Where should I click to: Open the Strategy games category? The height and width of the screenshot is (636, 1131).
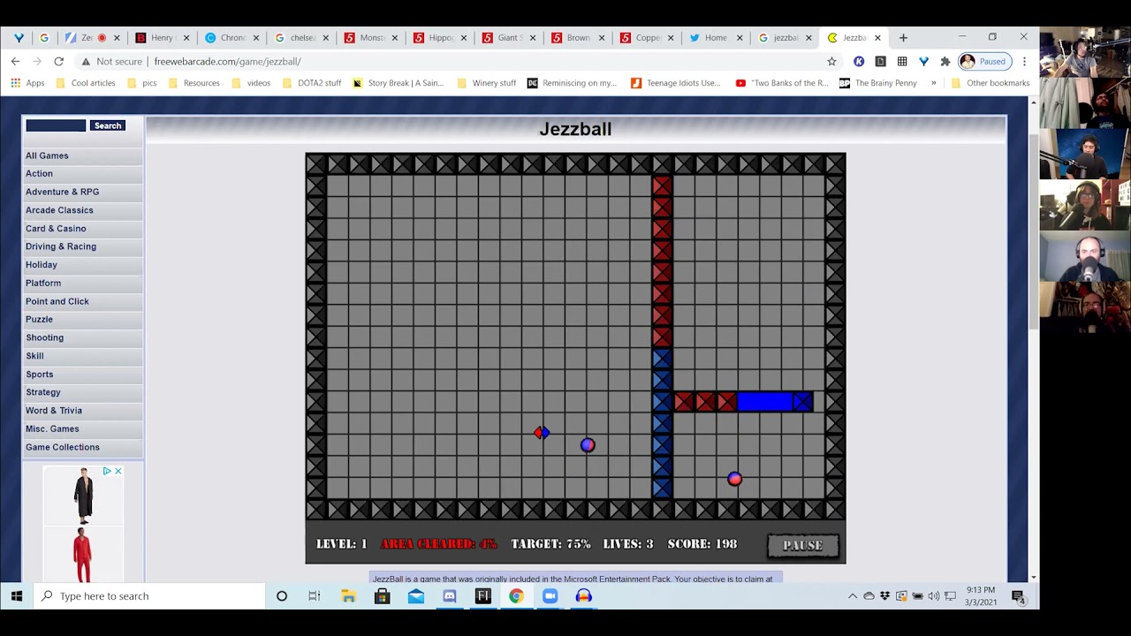click(83, 392)
